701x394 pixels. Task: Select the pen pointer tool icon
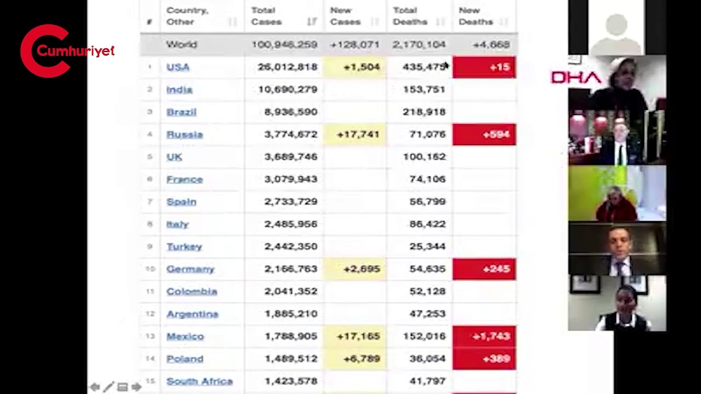click(x=108, y=387)
